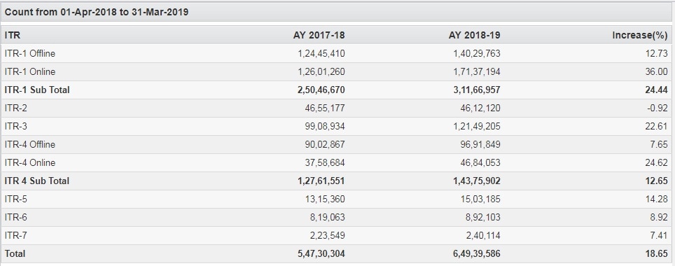Image resolution: width=675 pixels, height=266 pixels.
Task: Click the ITR column header
Action: pos(13,35)
